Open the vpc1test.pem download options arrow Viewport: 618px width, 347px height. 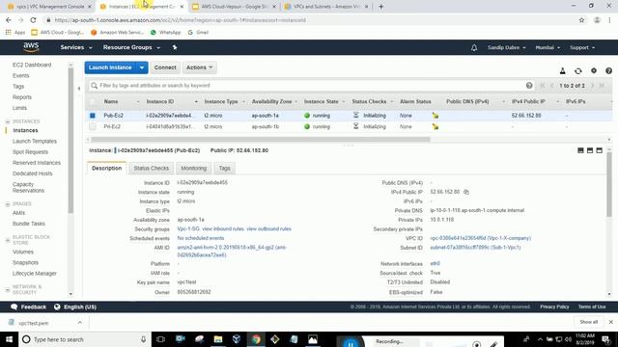tap(80, 323)
